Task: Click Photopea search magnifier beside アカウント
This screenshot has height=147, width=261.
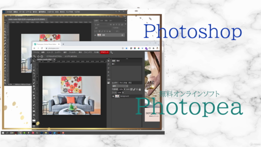Action: click(111, 53)
